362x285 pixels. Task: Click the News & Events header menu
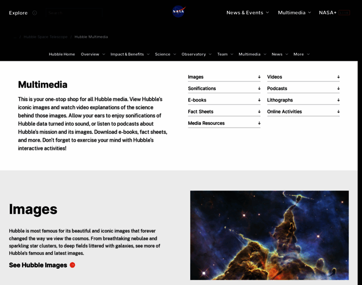(245, 13)
